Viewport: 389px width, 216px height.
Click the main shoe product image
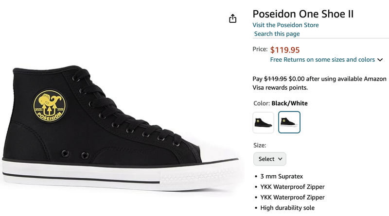point(121,129)
